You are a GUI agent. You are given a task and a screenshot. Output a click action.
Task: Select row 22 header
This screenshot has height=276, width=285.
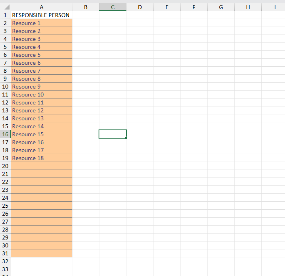(5, 182)
